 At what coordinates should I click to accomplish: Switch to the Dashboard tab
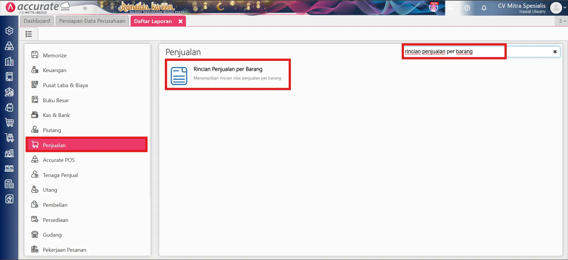coord(37,21)
